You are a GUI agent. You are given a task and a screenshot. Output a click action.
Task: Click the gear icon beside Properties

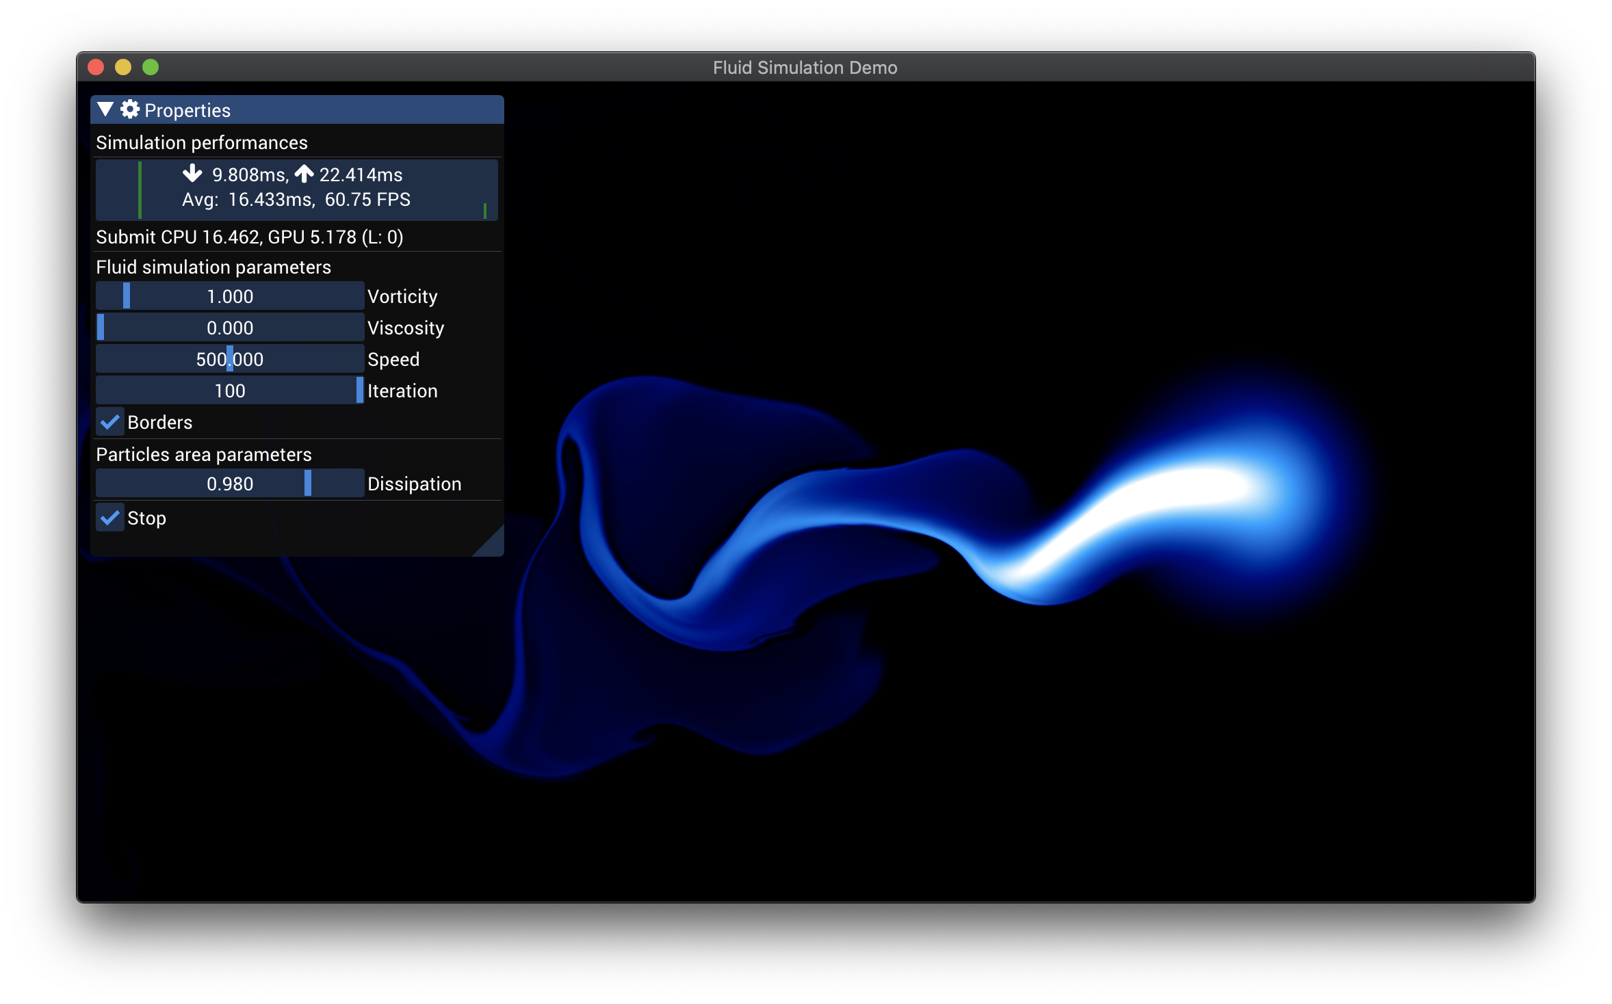coord(130,109)
